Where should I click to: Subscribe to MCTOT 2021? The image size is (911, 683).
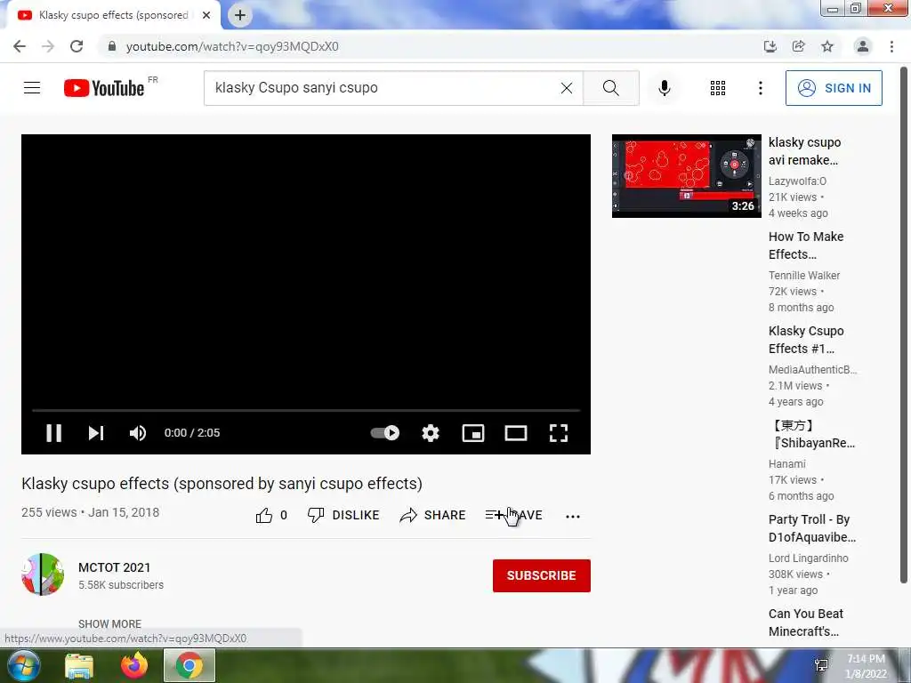[x=542, y=575]
